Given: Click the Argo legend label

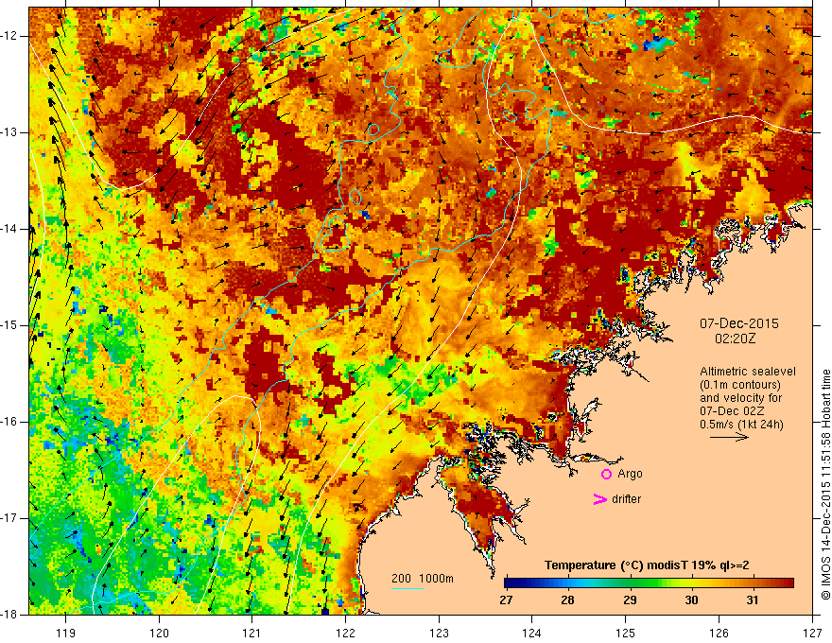Looking at the screenshot, I should pos(630,474).
